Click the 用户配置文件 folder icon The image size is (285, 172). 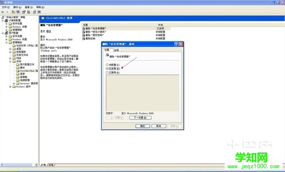tap(18, 64)
